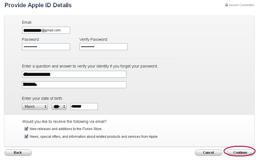Focus the Email input field

pos(46,30)
